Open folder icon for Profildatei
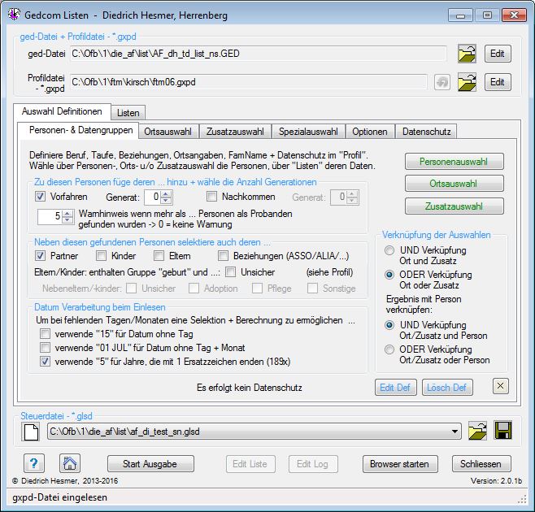Viewport: 535px width, 512px height. 467,82
